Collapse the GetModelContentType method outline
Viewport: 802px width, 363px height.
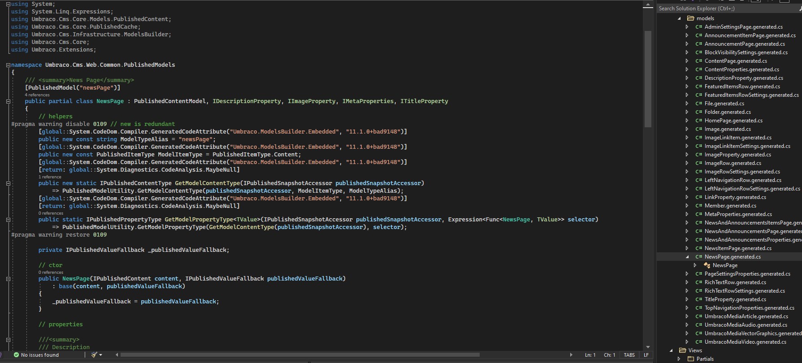[8, 183]
